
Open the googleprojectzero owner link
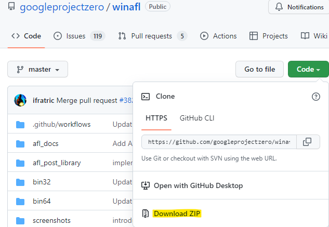tap(62, 7)
